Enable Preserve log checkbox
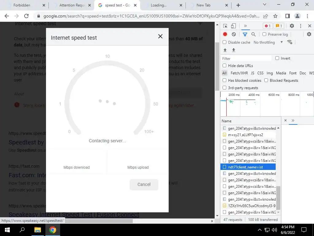 click(264, 34)
